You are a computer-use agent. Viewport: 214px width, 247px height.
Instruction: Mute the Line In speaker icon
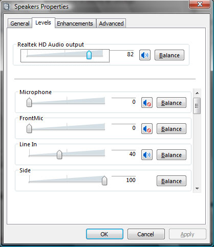click(x=147, y=155)
